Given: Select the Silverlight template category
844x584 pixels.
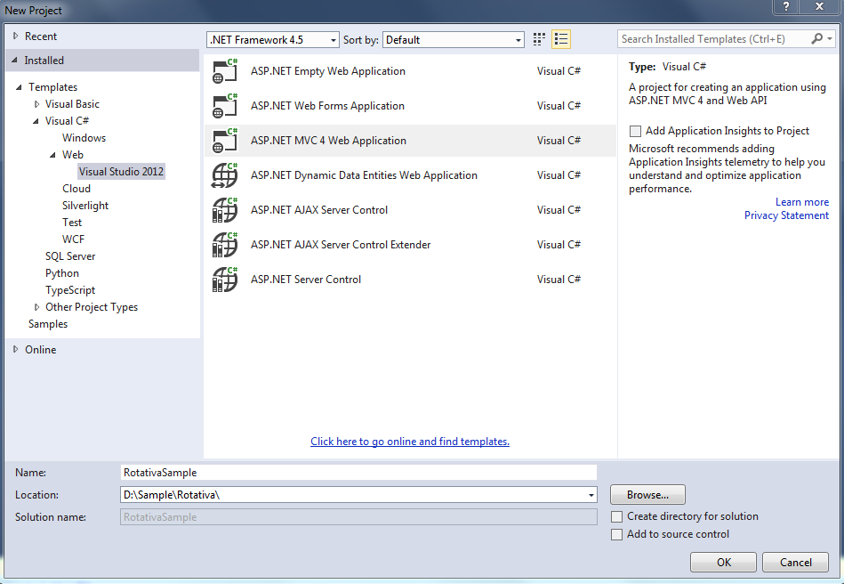Looking at the screenshot, I should pyautogui.click(x=85, y=206).
